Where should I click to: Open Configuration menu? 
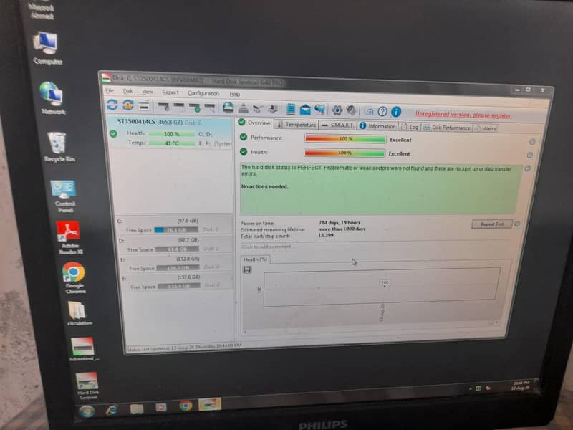pyautogui.click(x=203, y=93)
